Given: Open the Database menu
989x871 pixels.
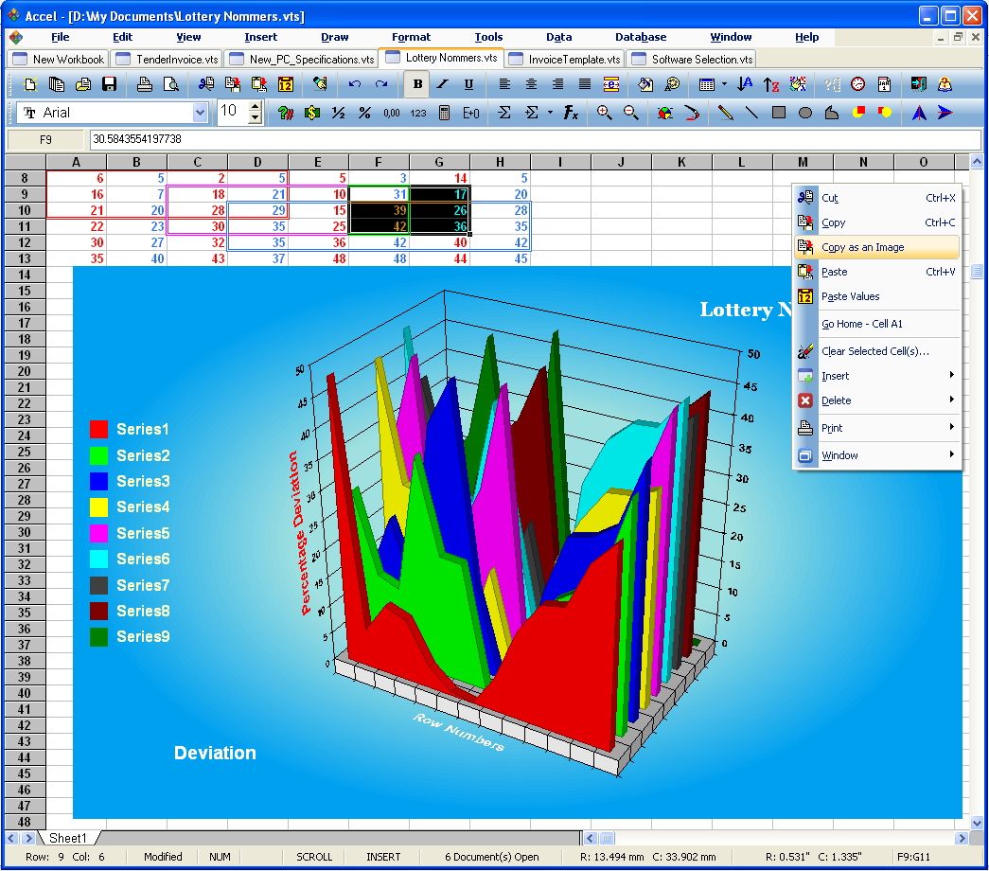Looking at the screenshot, I should [x=641, y=37].
